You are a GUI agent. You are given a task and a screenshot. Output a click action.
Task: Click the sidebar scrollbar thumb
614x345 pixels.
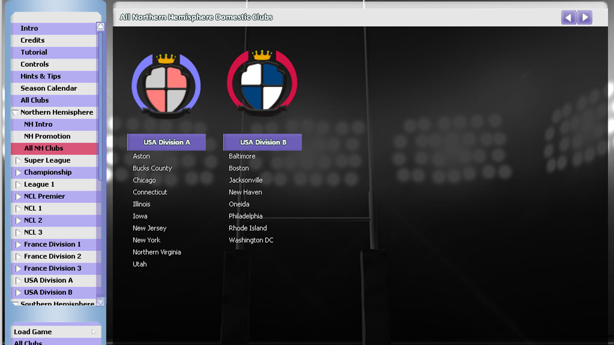100,105
